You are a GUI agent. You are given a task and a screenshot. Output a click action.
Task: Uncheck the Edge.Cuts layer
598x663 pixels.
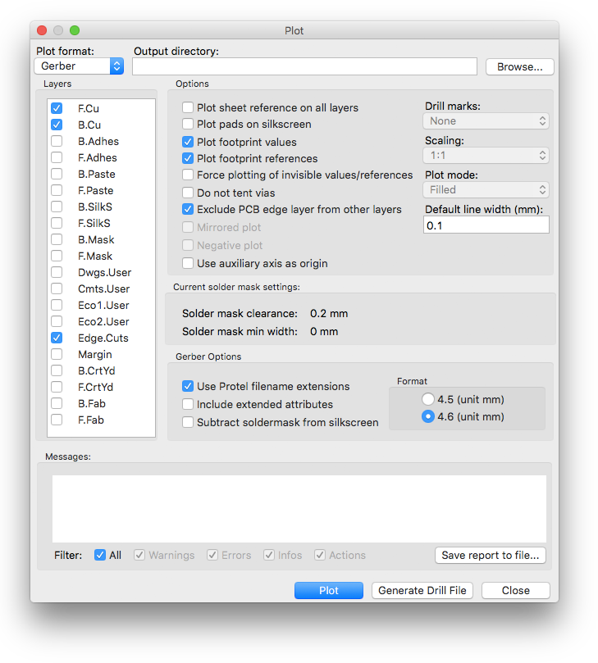point(57,338)
